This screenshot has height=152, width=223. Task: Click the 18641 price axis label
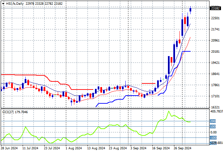click(215, 74)
